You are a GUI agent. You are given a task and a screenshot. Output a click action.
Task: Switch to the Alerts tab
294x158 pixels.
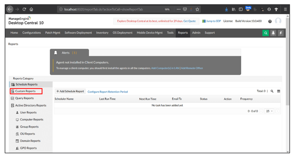click(x=69, y=53)
